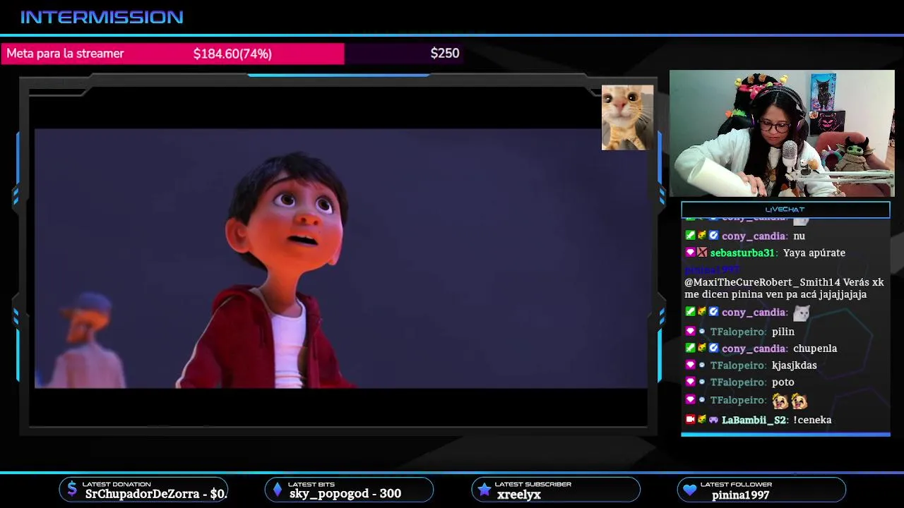This screenshot has height=508, width=904.
Task: Click the dollar sign icon beside Latest Donation
Action: [x=72, y=489]
